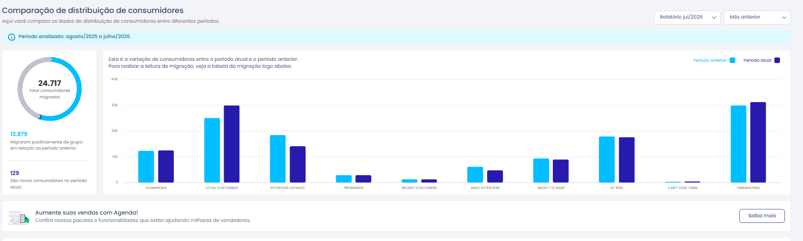Screen dimensions: 803x241
Task: Open the Relatório jul/2026 dropdown
Action: coord(687,17)
